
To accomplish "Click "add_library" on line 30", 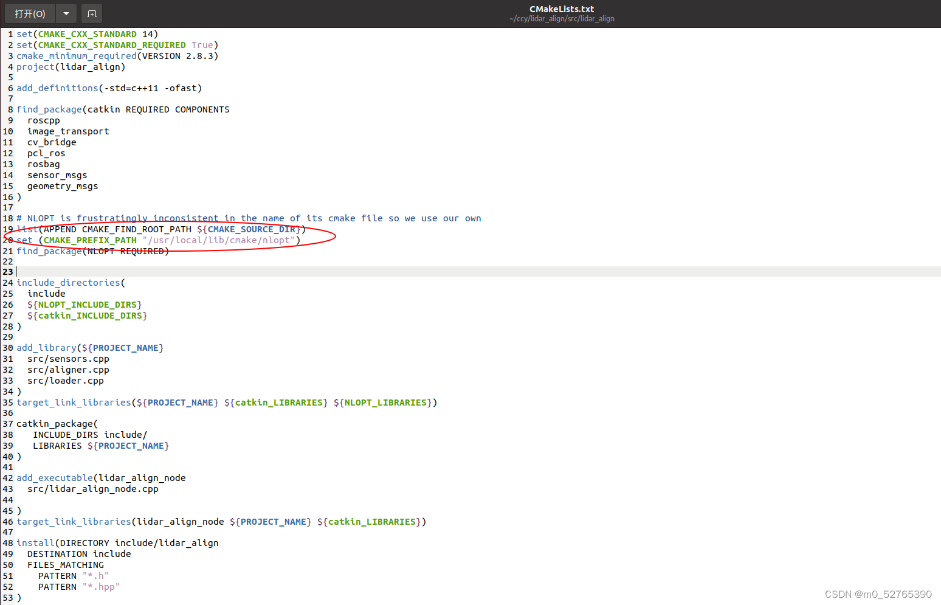I will [46, 347].
